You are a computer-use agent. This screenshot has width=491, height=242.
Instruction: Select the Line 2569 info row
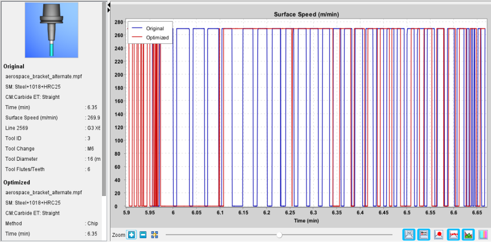[52, 128]
